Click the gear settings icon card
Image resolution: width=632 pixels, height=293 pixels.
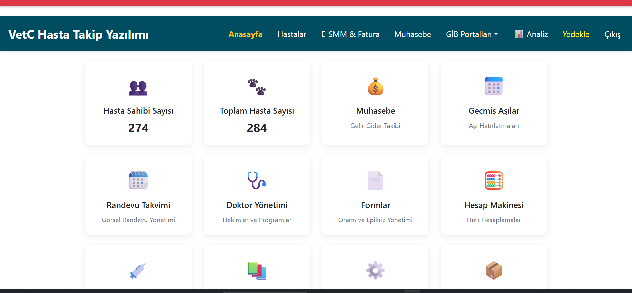[x=375, y=270]
